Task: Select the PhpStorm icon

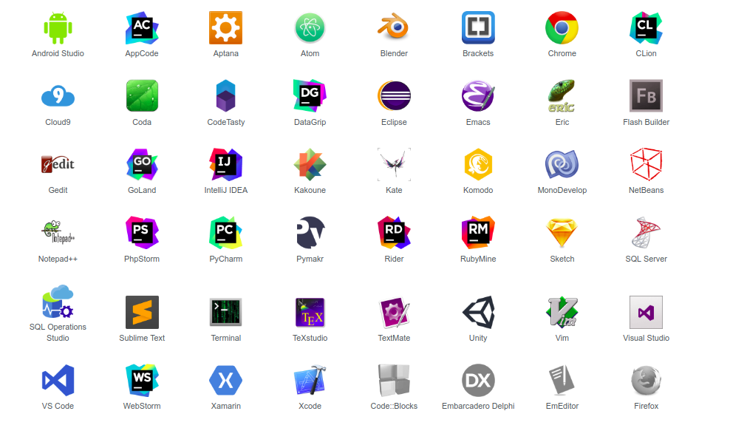Action: [x=142, y=232]
